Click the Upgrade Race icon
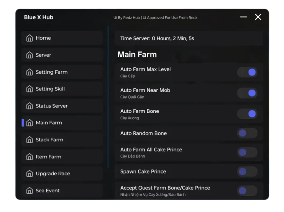The height and width of the screenshot is (212, 284). coord(30,174)
